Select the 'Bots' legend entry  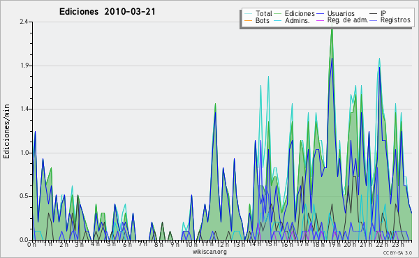coord(262,20)
